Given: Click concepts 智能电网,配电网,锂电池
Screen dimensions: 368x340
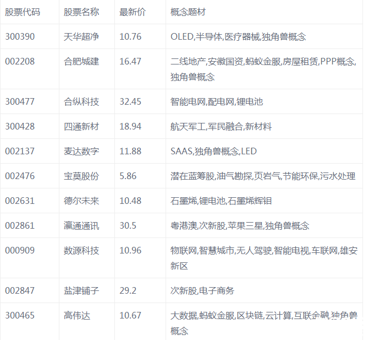Looking at the screenshot, I should pyautogui.click(x=217, y=102).
